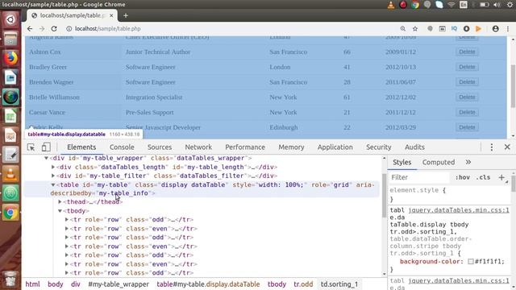This screenshot has height=290, width=516.
Task: Click the zoom magnifier icon in address bar
Action: click(x=403, y=29)
